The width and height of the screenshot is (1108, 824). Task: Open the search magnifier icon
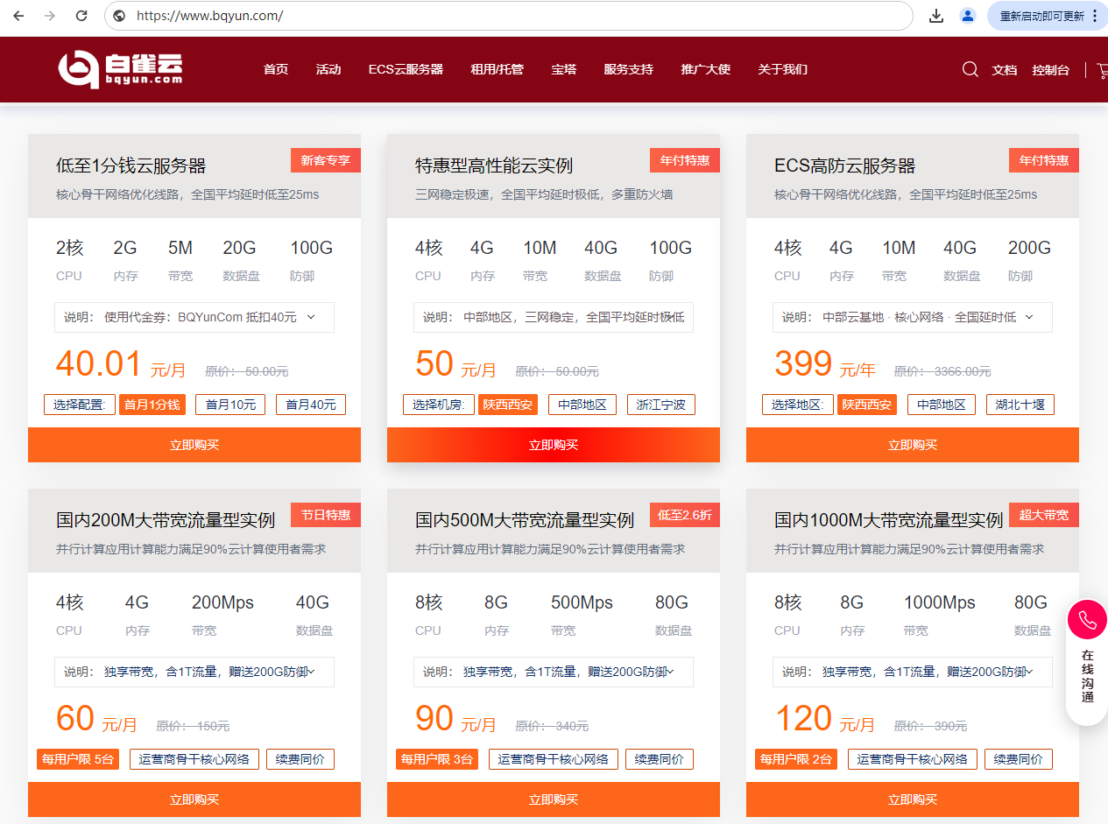pyautogui.click(x=970, y=69)
